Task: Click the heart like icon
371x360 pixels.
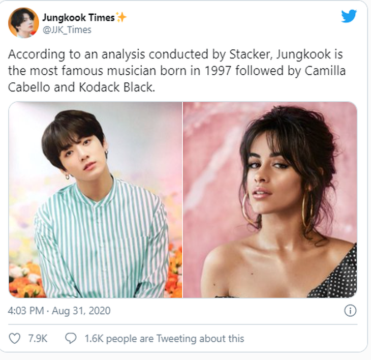Action: click(14, 339)
